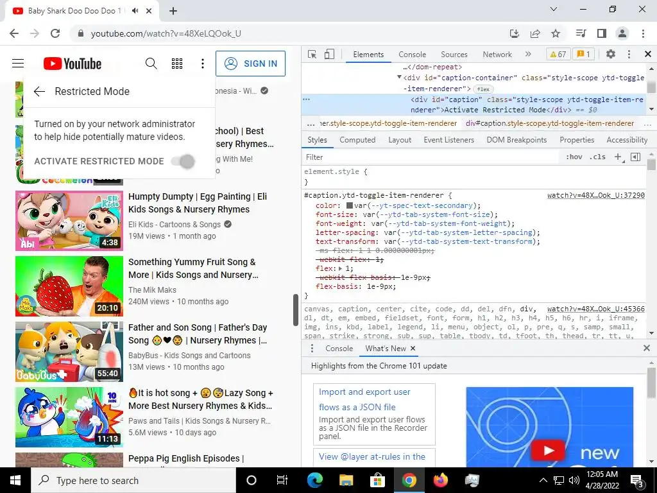Open the Properties pane tab
The width and height of the screenshot is (657, 493).
click(577, 139)
